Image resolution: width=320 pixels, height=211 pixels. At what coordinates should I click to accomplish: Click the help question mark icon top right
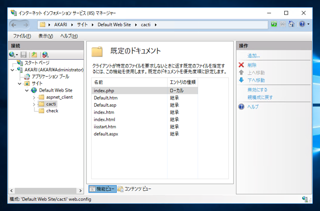click(302, 24)
